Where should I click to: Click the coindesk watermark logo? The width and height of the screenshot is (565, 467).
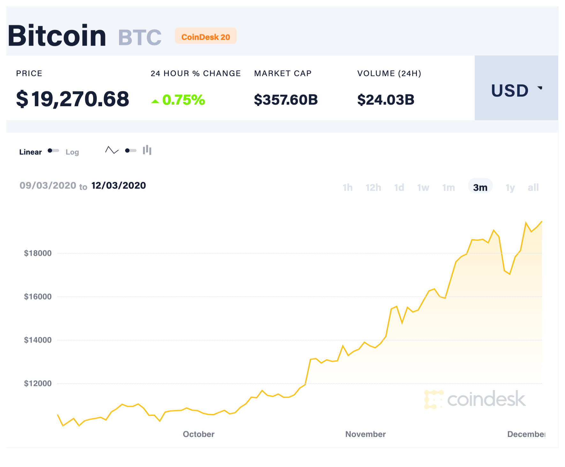pos(475,399)
